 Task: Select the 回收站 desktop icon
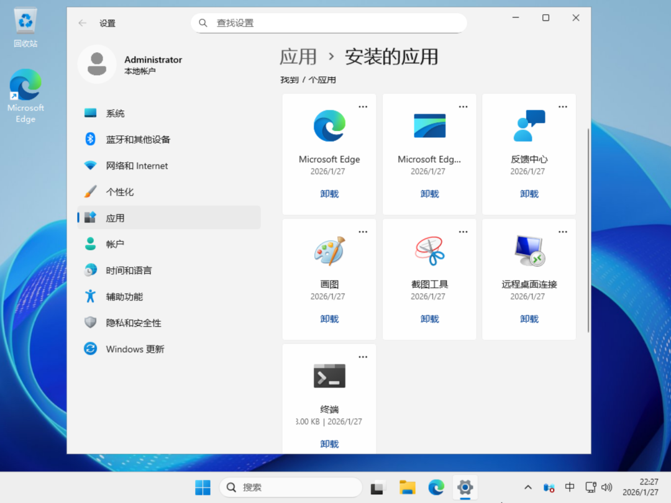(x=25, y=28)
